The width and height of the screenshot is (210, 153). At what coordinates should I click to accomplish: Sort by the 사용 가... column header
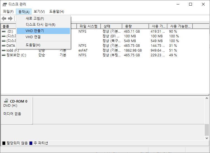(158, 26)
